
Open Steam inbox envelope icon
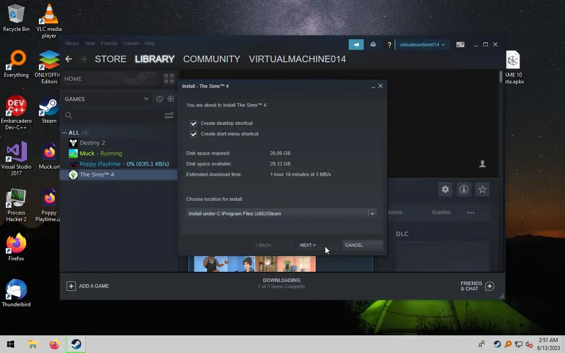(373, 44)
